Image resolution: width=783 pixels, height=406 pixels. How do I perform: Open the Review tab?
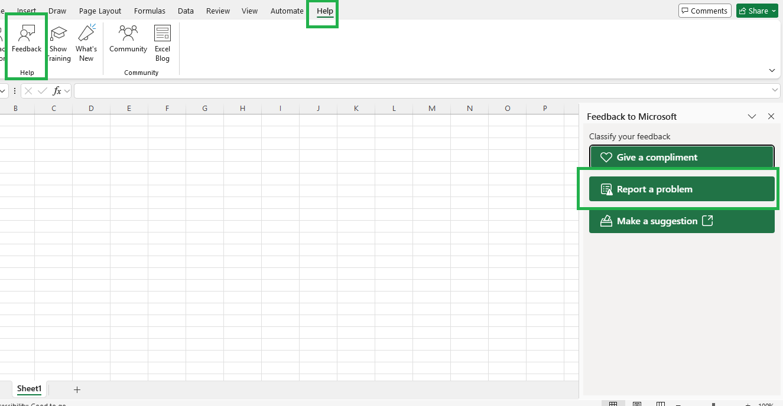coord(218,11)
